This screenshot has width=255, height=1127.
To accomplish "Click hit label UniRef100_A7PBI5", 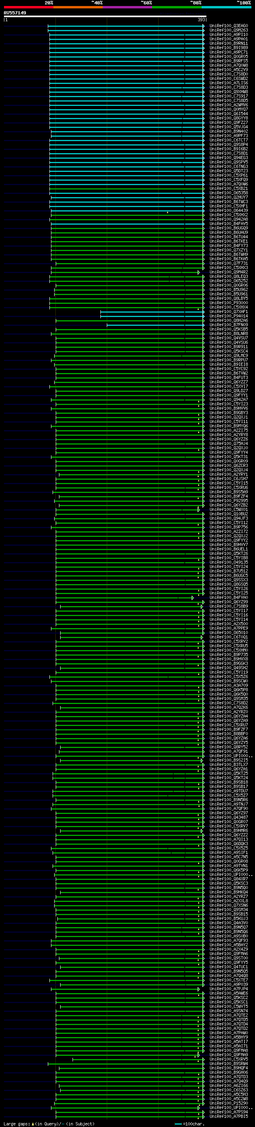I will [x=229, y=1117].
